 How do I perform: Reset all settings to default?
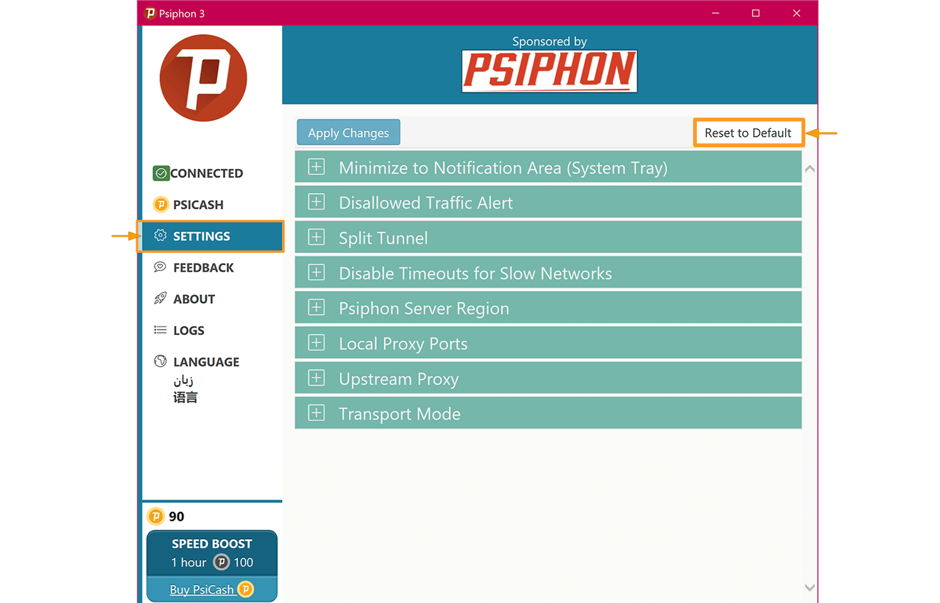click(x=748, y=132)
